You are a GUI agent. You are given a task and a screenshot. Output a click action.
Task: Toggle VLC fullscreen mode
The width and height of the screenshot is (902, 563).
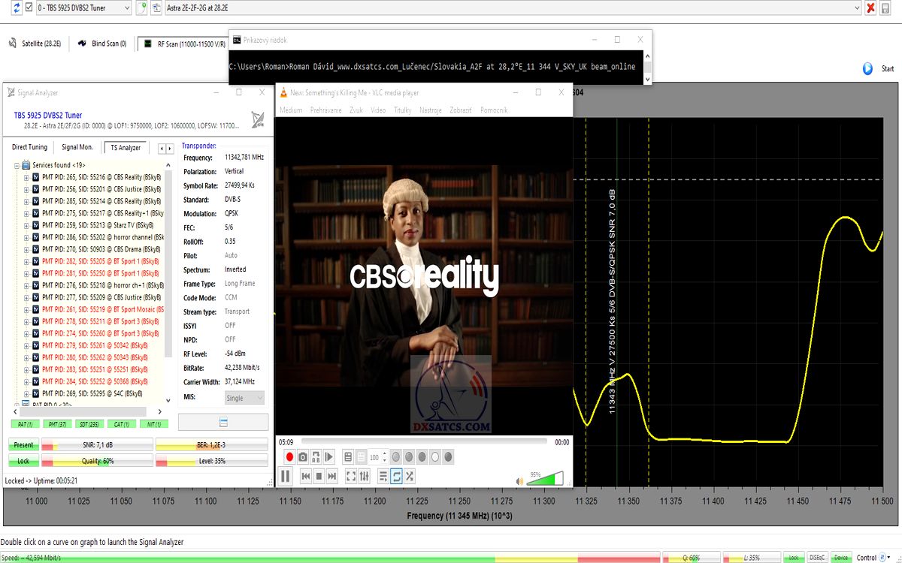click(x=351, y=476)
